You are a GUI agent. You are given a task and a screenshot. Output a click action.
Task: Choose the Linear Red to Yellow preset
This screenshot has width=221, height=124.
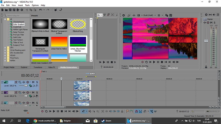[x=59, y=42]
